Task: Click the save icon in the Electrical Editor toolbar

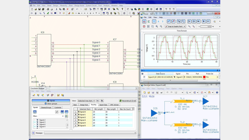Action: tap(153, 93)
